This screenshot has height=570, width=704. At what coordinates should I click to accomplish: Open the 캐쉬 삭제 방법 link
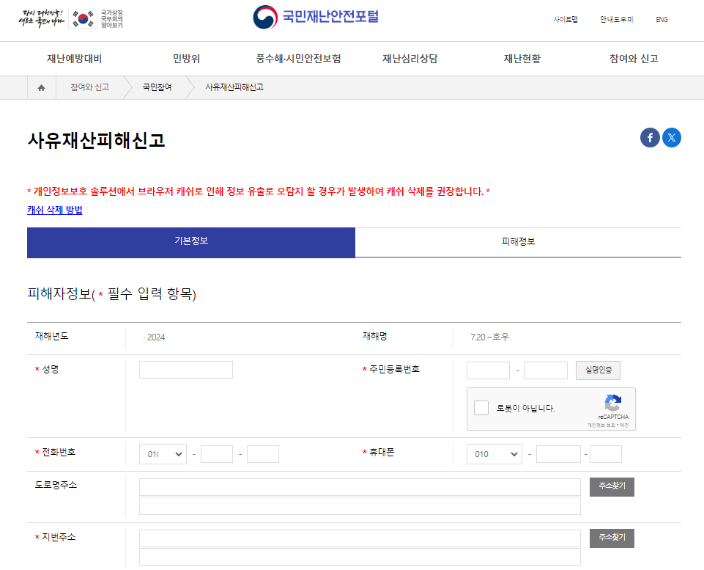(x=53, y=211)
